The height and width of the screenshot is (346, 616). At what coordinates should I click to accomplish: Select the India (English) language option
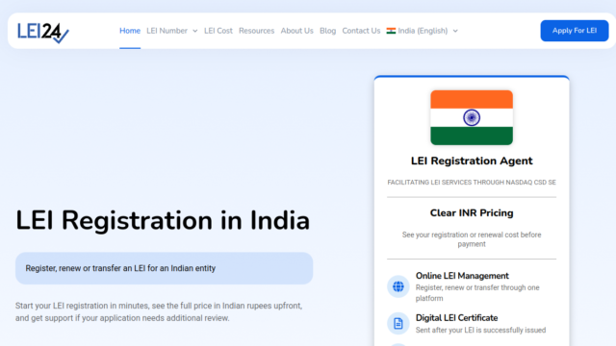[x=423, y=31]
